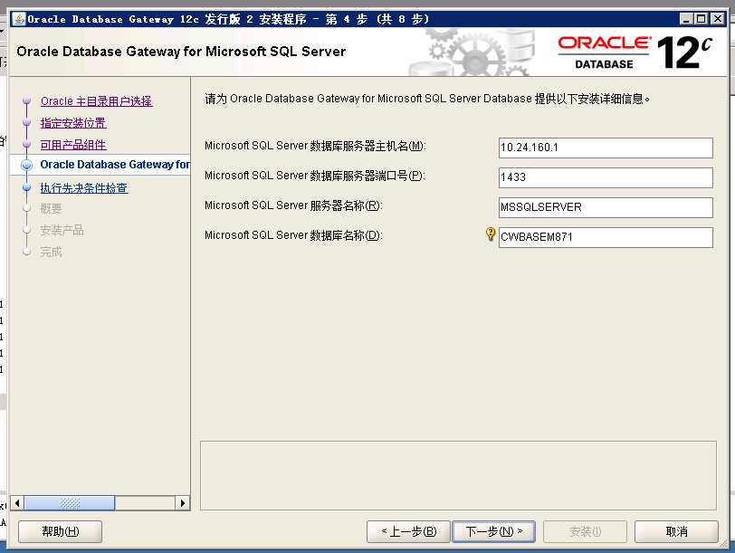The width and height of the screenshot is (735, 553).
Task: Click the 'Microsoft SQL Server 数据库服务器主机名(M)' label
Action: (x=315, y=146)
